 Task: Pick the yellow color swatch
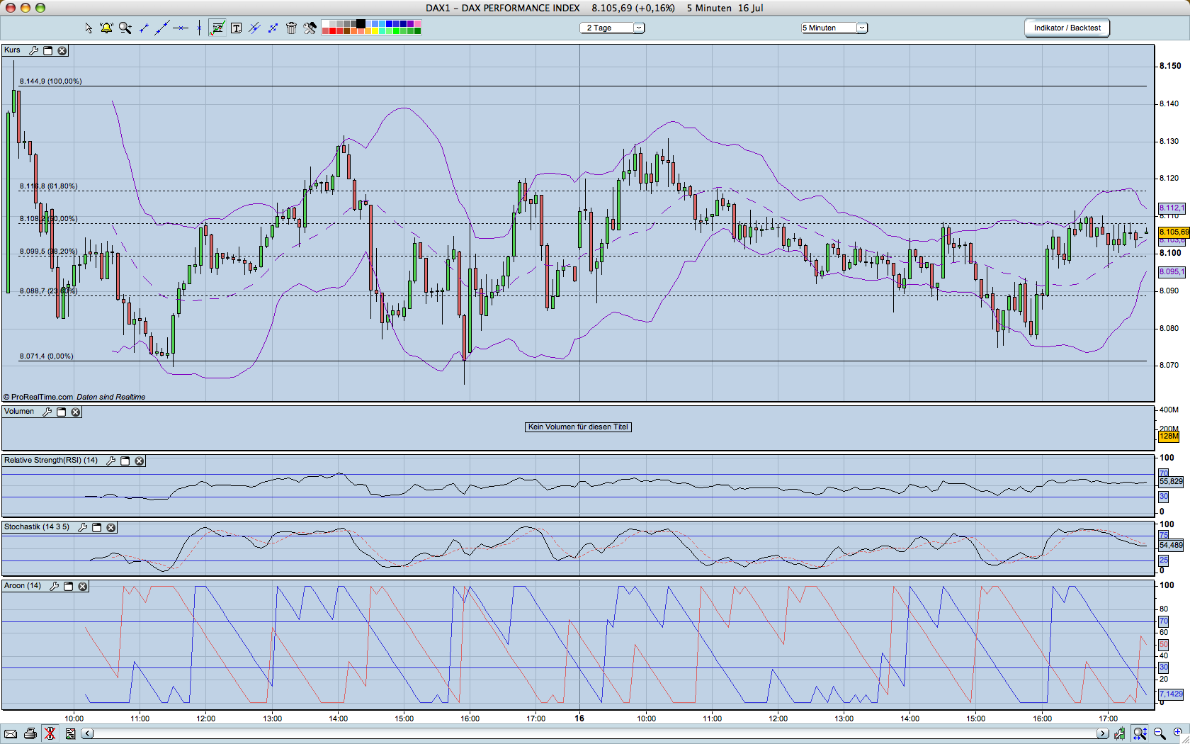point(375,31)
